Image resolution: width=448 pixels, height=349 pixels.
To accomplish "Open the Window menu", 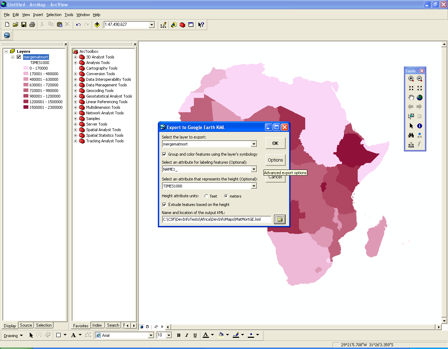I will pyautogui.click(x=83, y=15).
